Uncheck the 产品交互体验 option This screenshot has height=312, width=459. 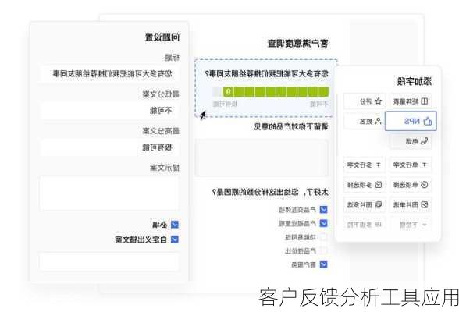(323, 209)
